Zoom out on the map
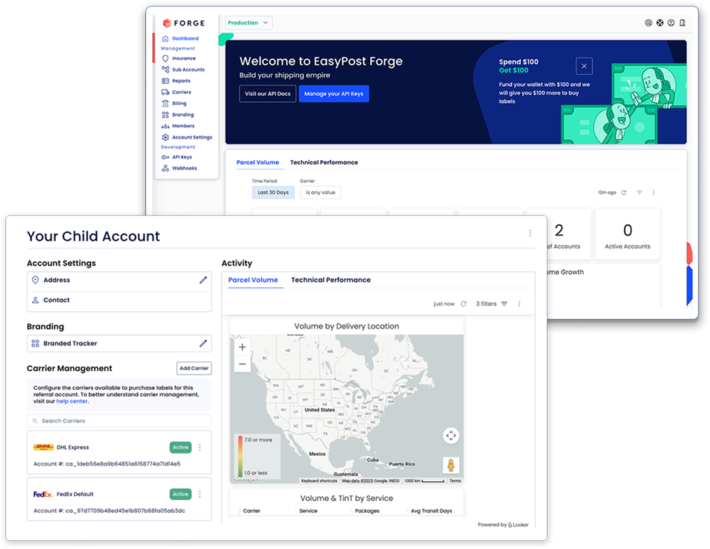The height and width of the screenshot is (549, 710). (242, 364)
